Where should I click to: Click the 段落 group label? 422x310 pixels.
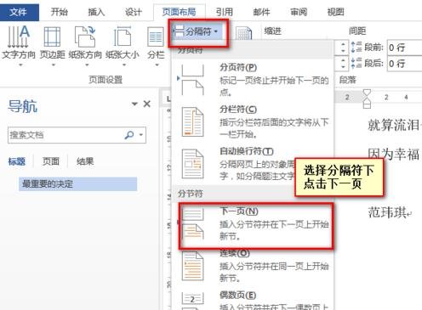pos(348,80)
